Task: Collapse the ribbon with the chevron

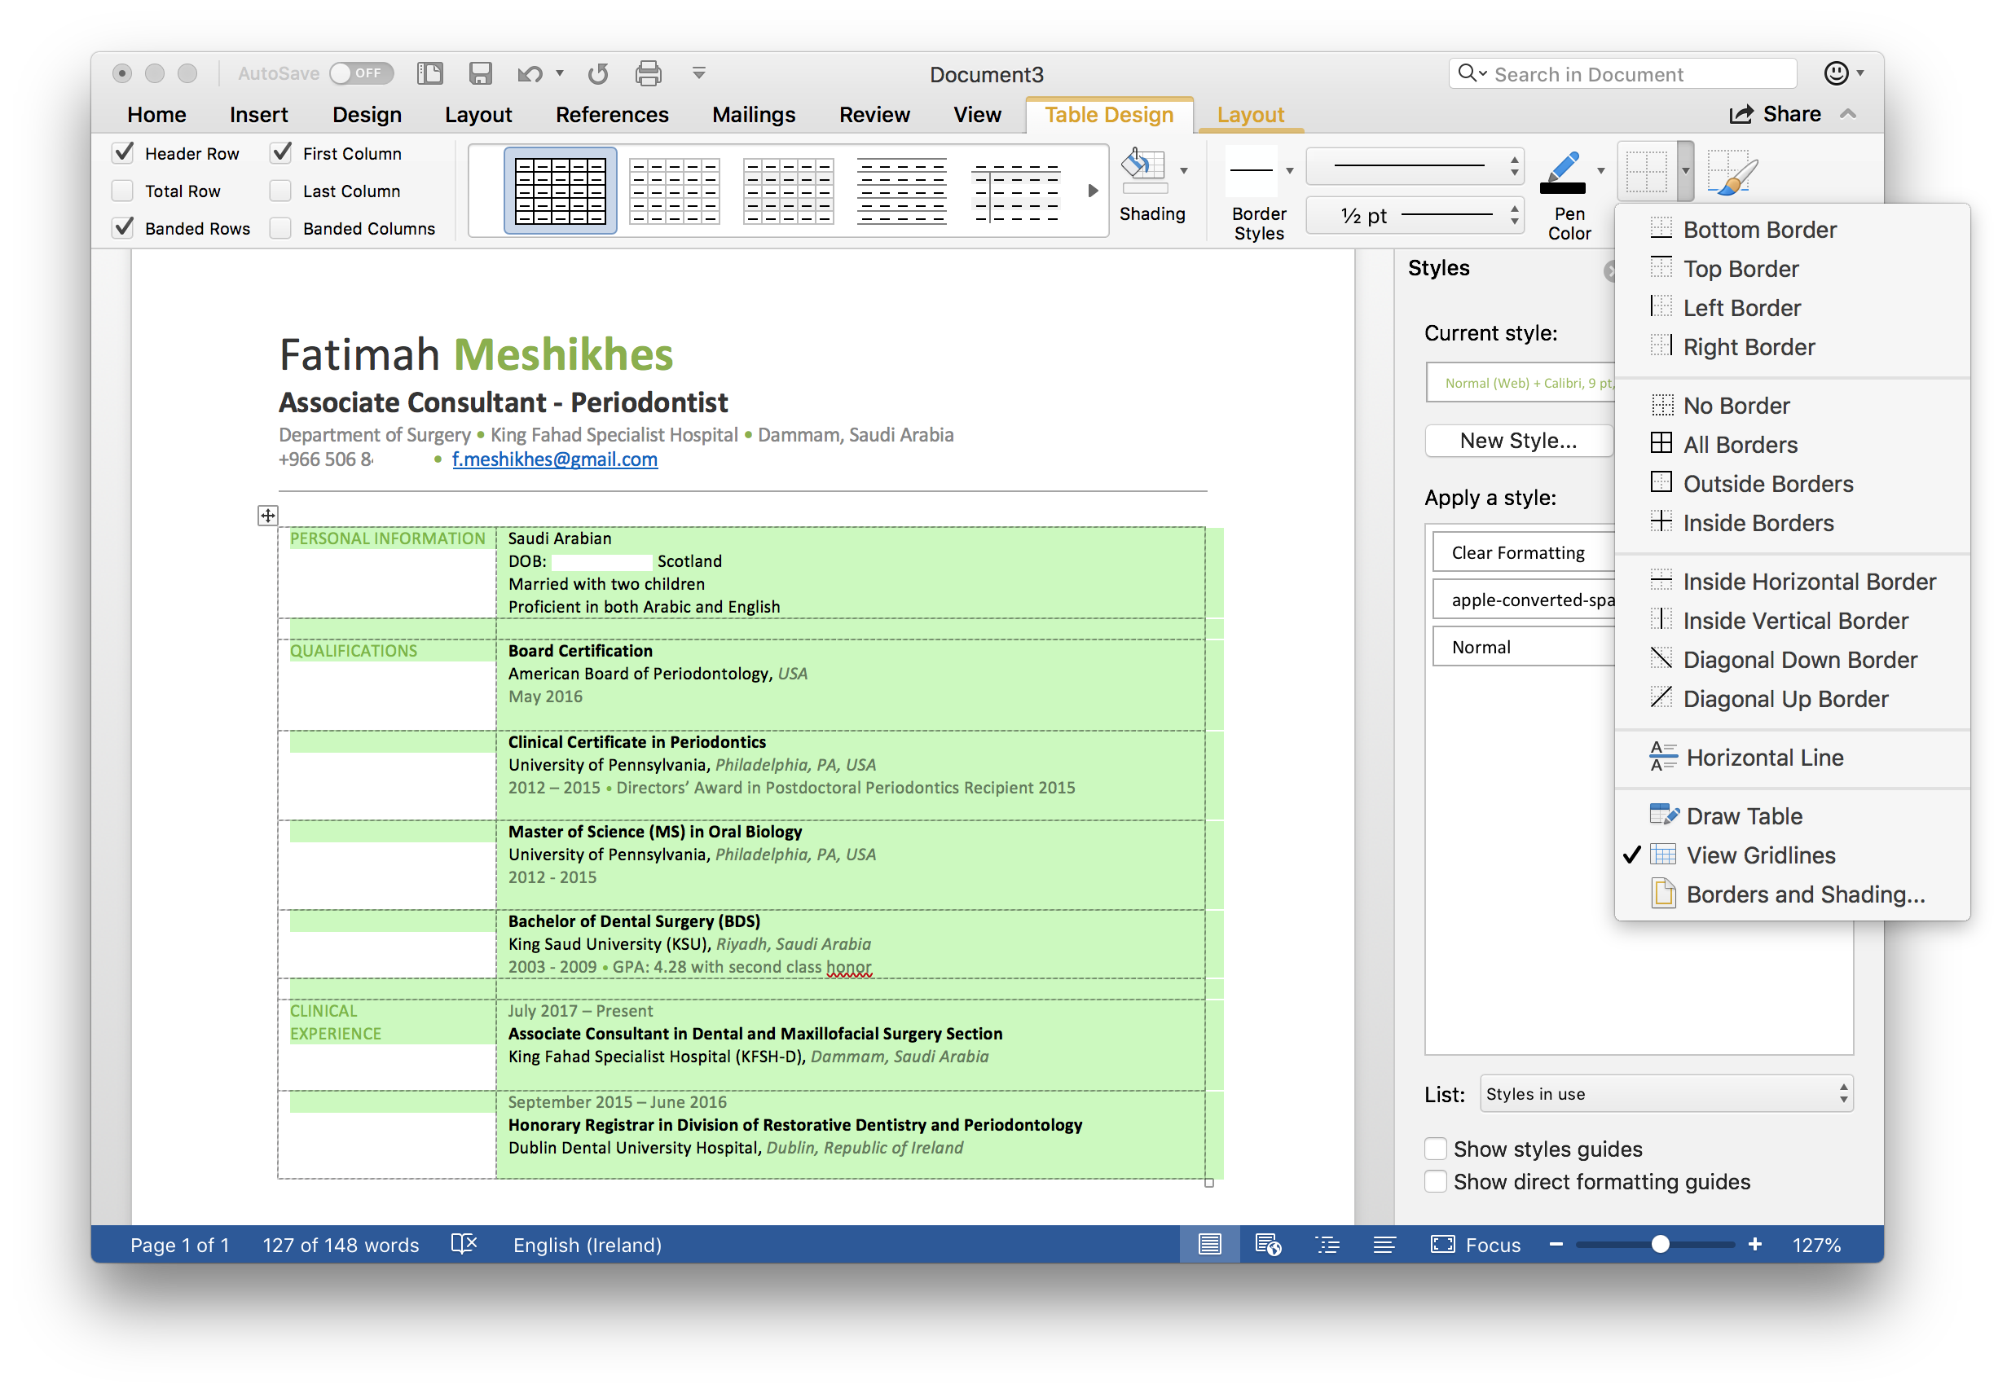Action: pos(1849,114)
